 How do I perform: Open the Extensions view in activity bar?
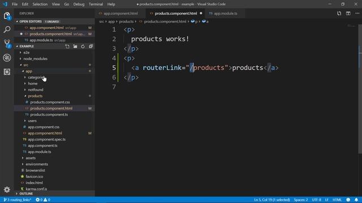(7, 72)
